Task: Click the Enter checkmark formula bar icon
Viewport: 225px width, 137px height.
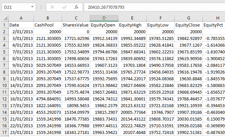Action: 64,7
